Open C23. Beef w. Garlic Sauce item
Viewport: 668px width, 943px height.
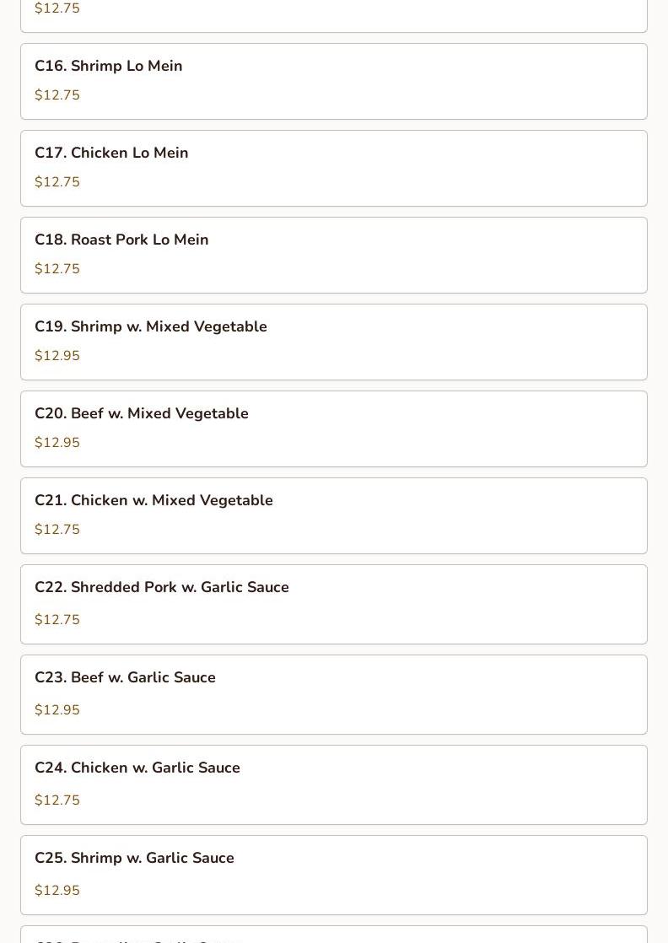coord(334,695)
